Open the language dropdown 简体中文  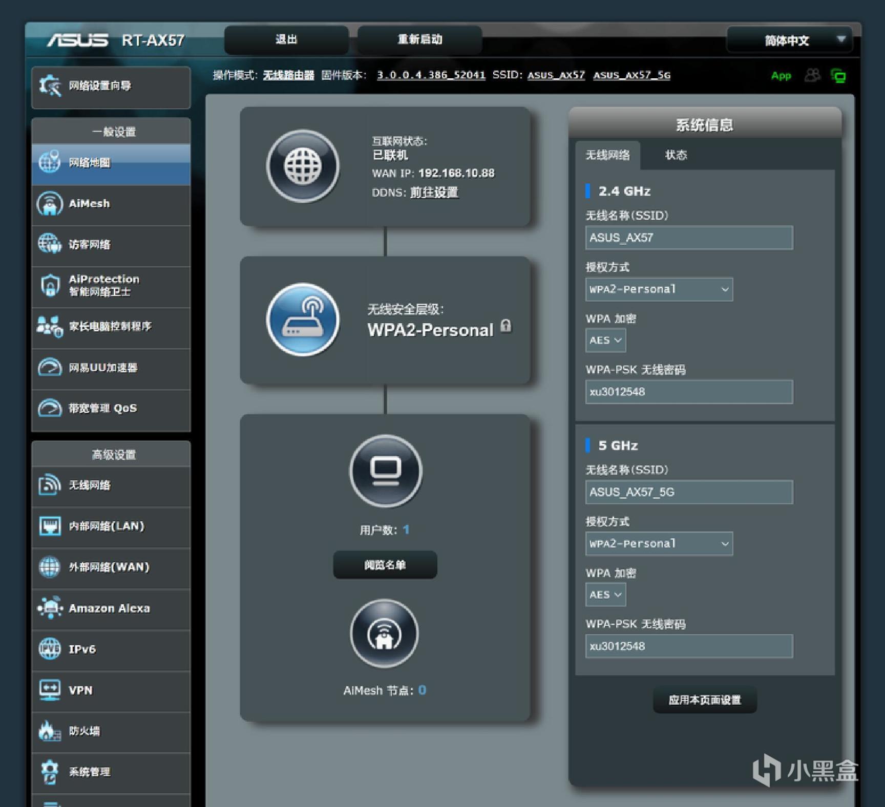789,40
